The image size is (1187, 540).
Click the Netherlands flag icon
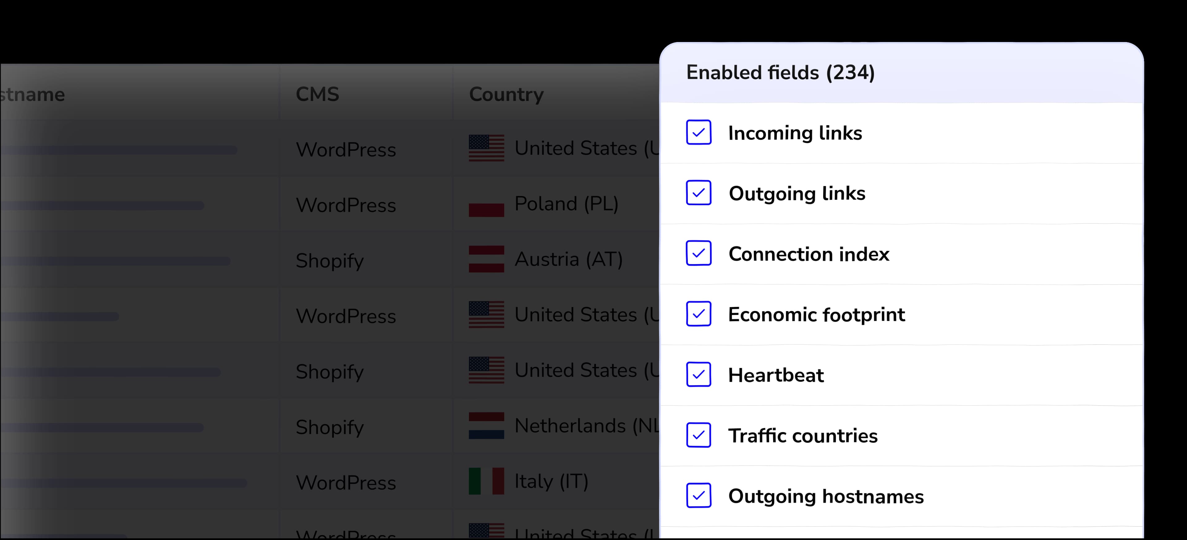[487, 426]
